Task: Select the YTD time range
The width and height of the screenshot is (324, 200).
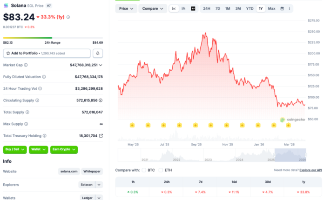Action: (250, 8)
